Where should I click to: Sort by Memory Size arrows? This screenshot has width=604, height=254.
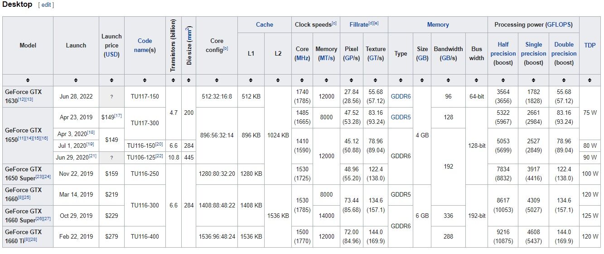pos(422,80)
